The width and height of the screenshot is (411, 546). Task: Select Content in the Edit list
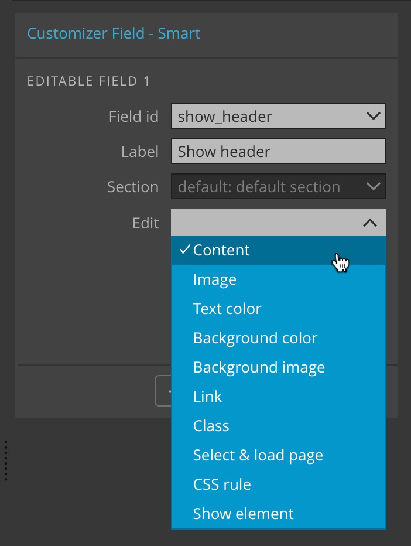[279, 250]
